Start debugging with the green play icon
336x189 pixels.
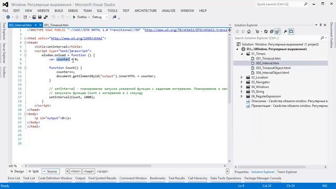[74, 17]
